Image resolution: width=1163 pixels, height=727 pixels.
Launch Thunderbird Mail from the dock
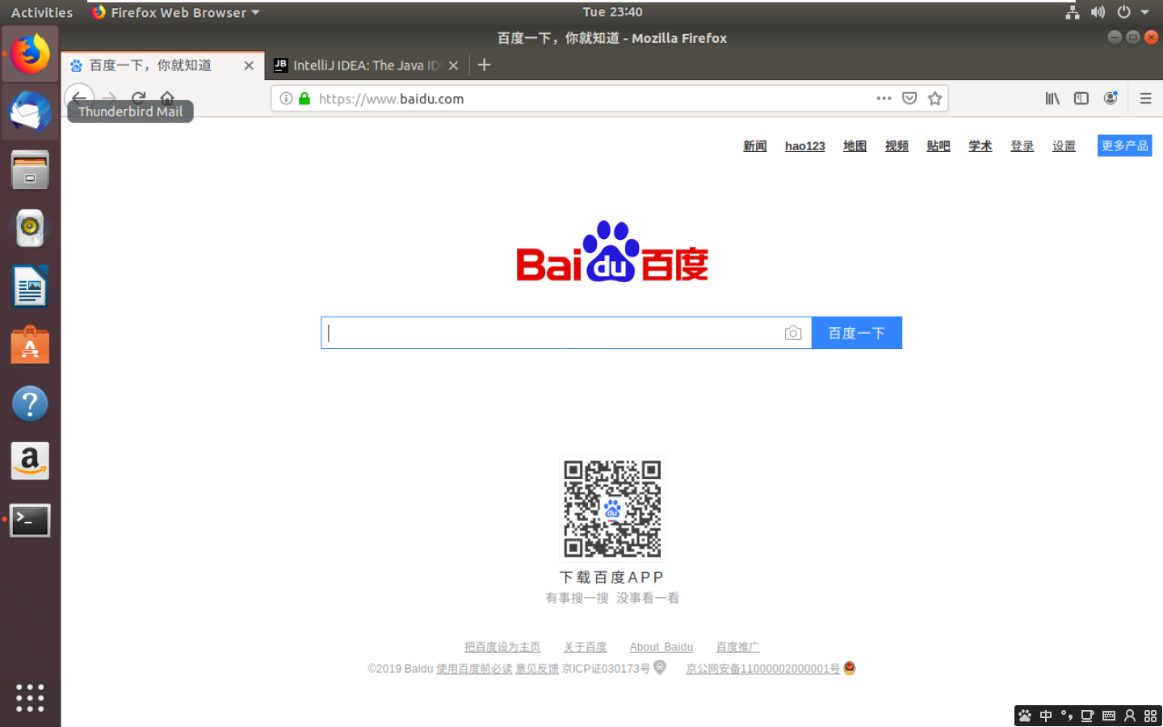(x=30, y=111)
